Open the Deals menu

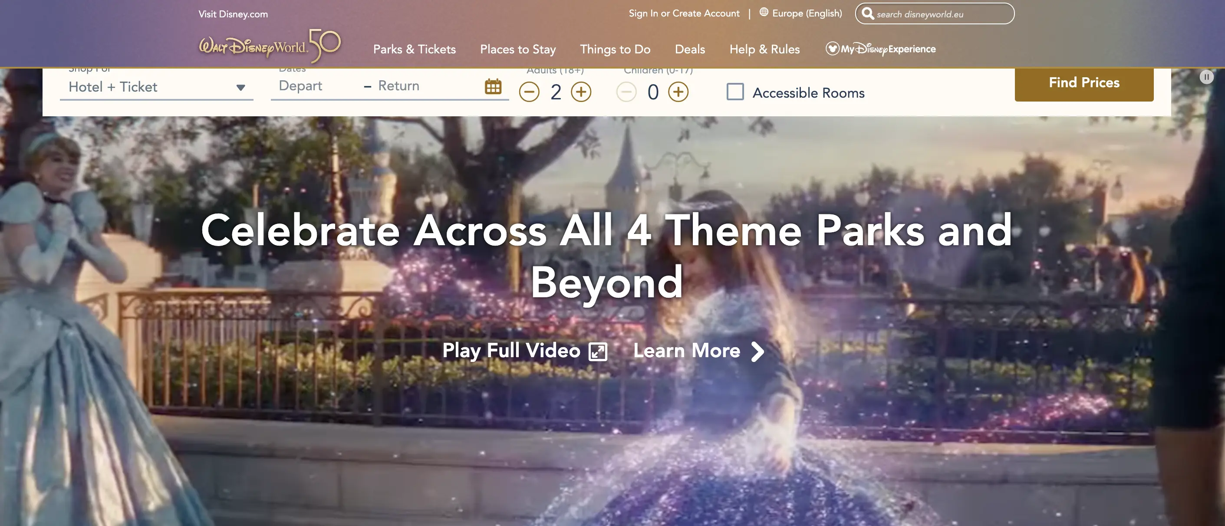coord(689,49)
